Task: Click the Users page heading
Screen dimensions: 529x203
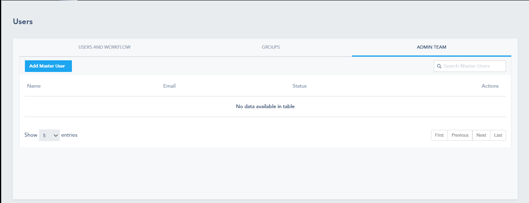Action: 23,22
